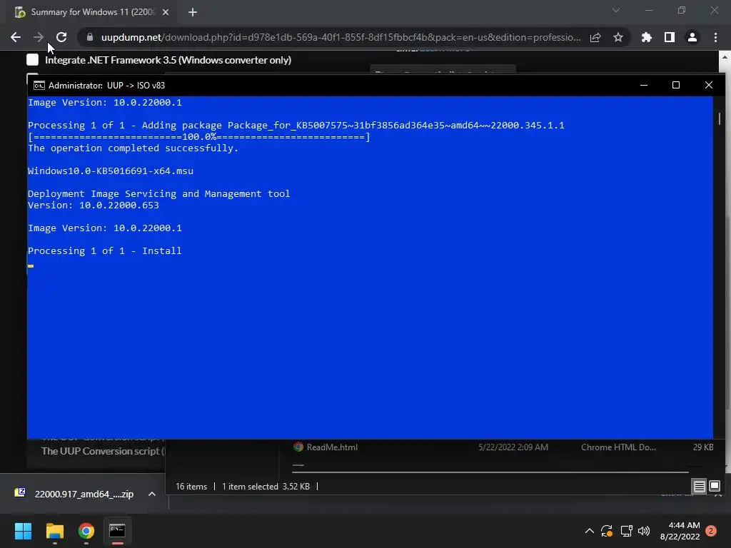Click page scrollbar up arrow

(x=725, y=57)
